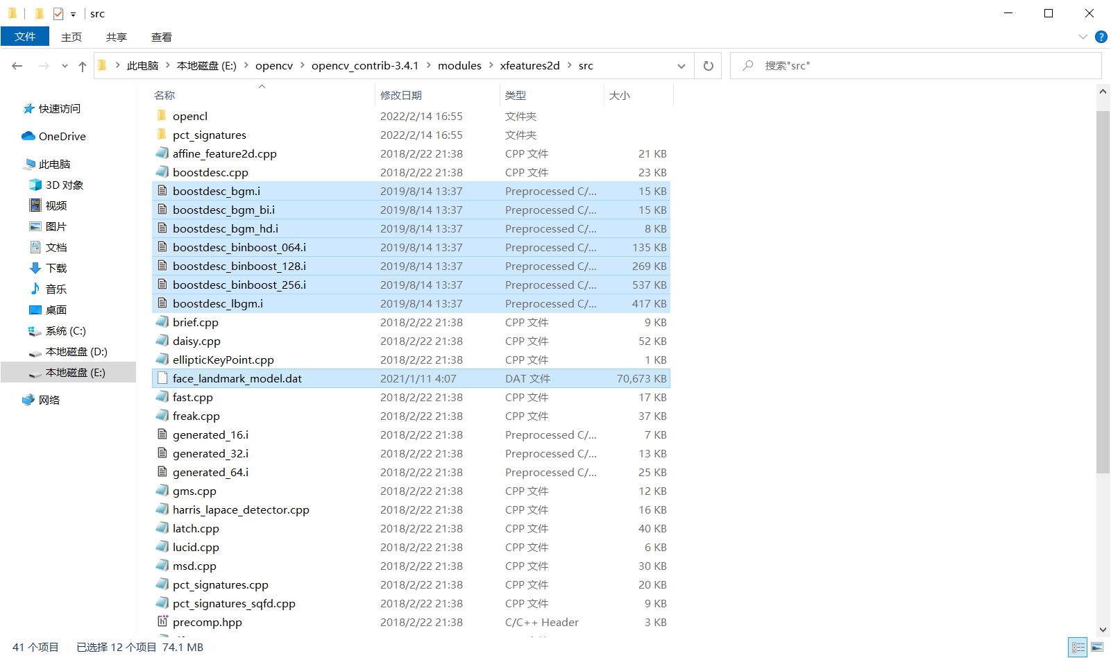Sort by 修改日期 column header
The height and width of the screenshot is (658, 1111).
(401, 96)
